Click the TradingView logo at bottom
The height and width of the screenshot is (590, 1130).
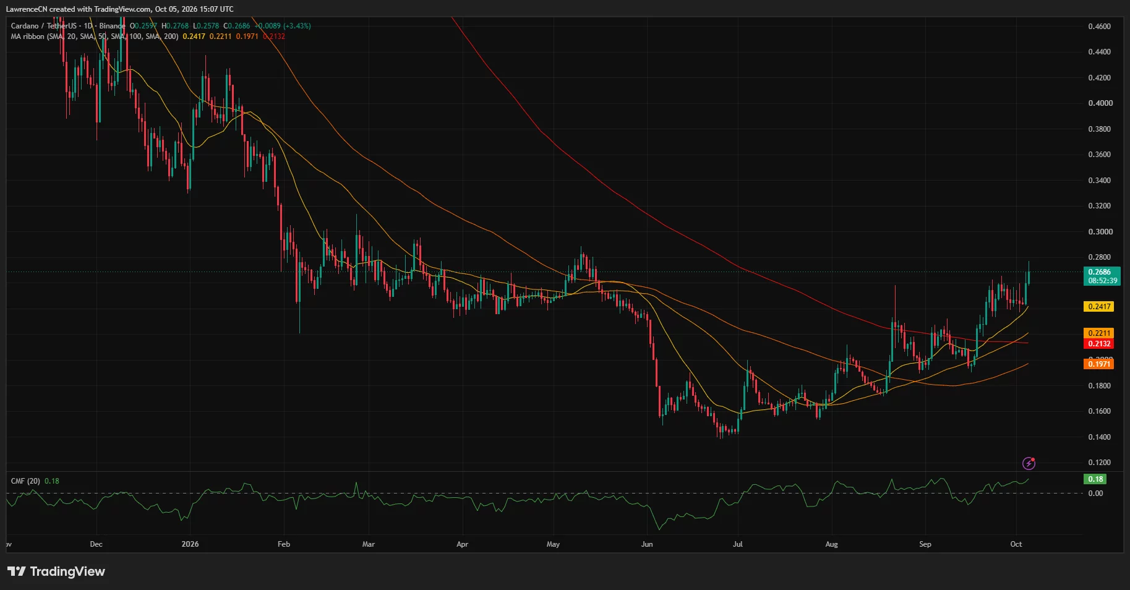pyautogui.click(x=56, y=571)
